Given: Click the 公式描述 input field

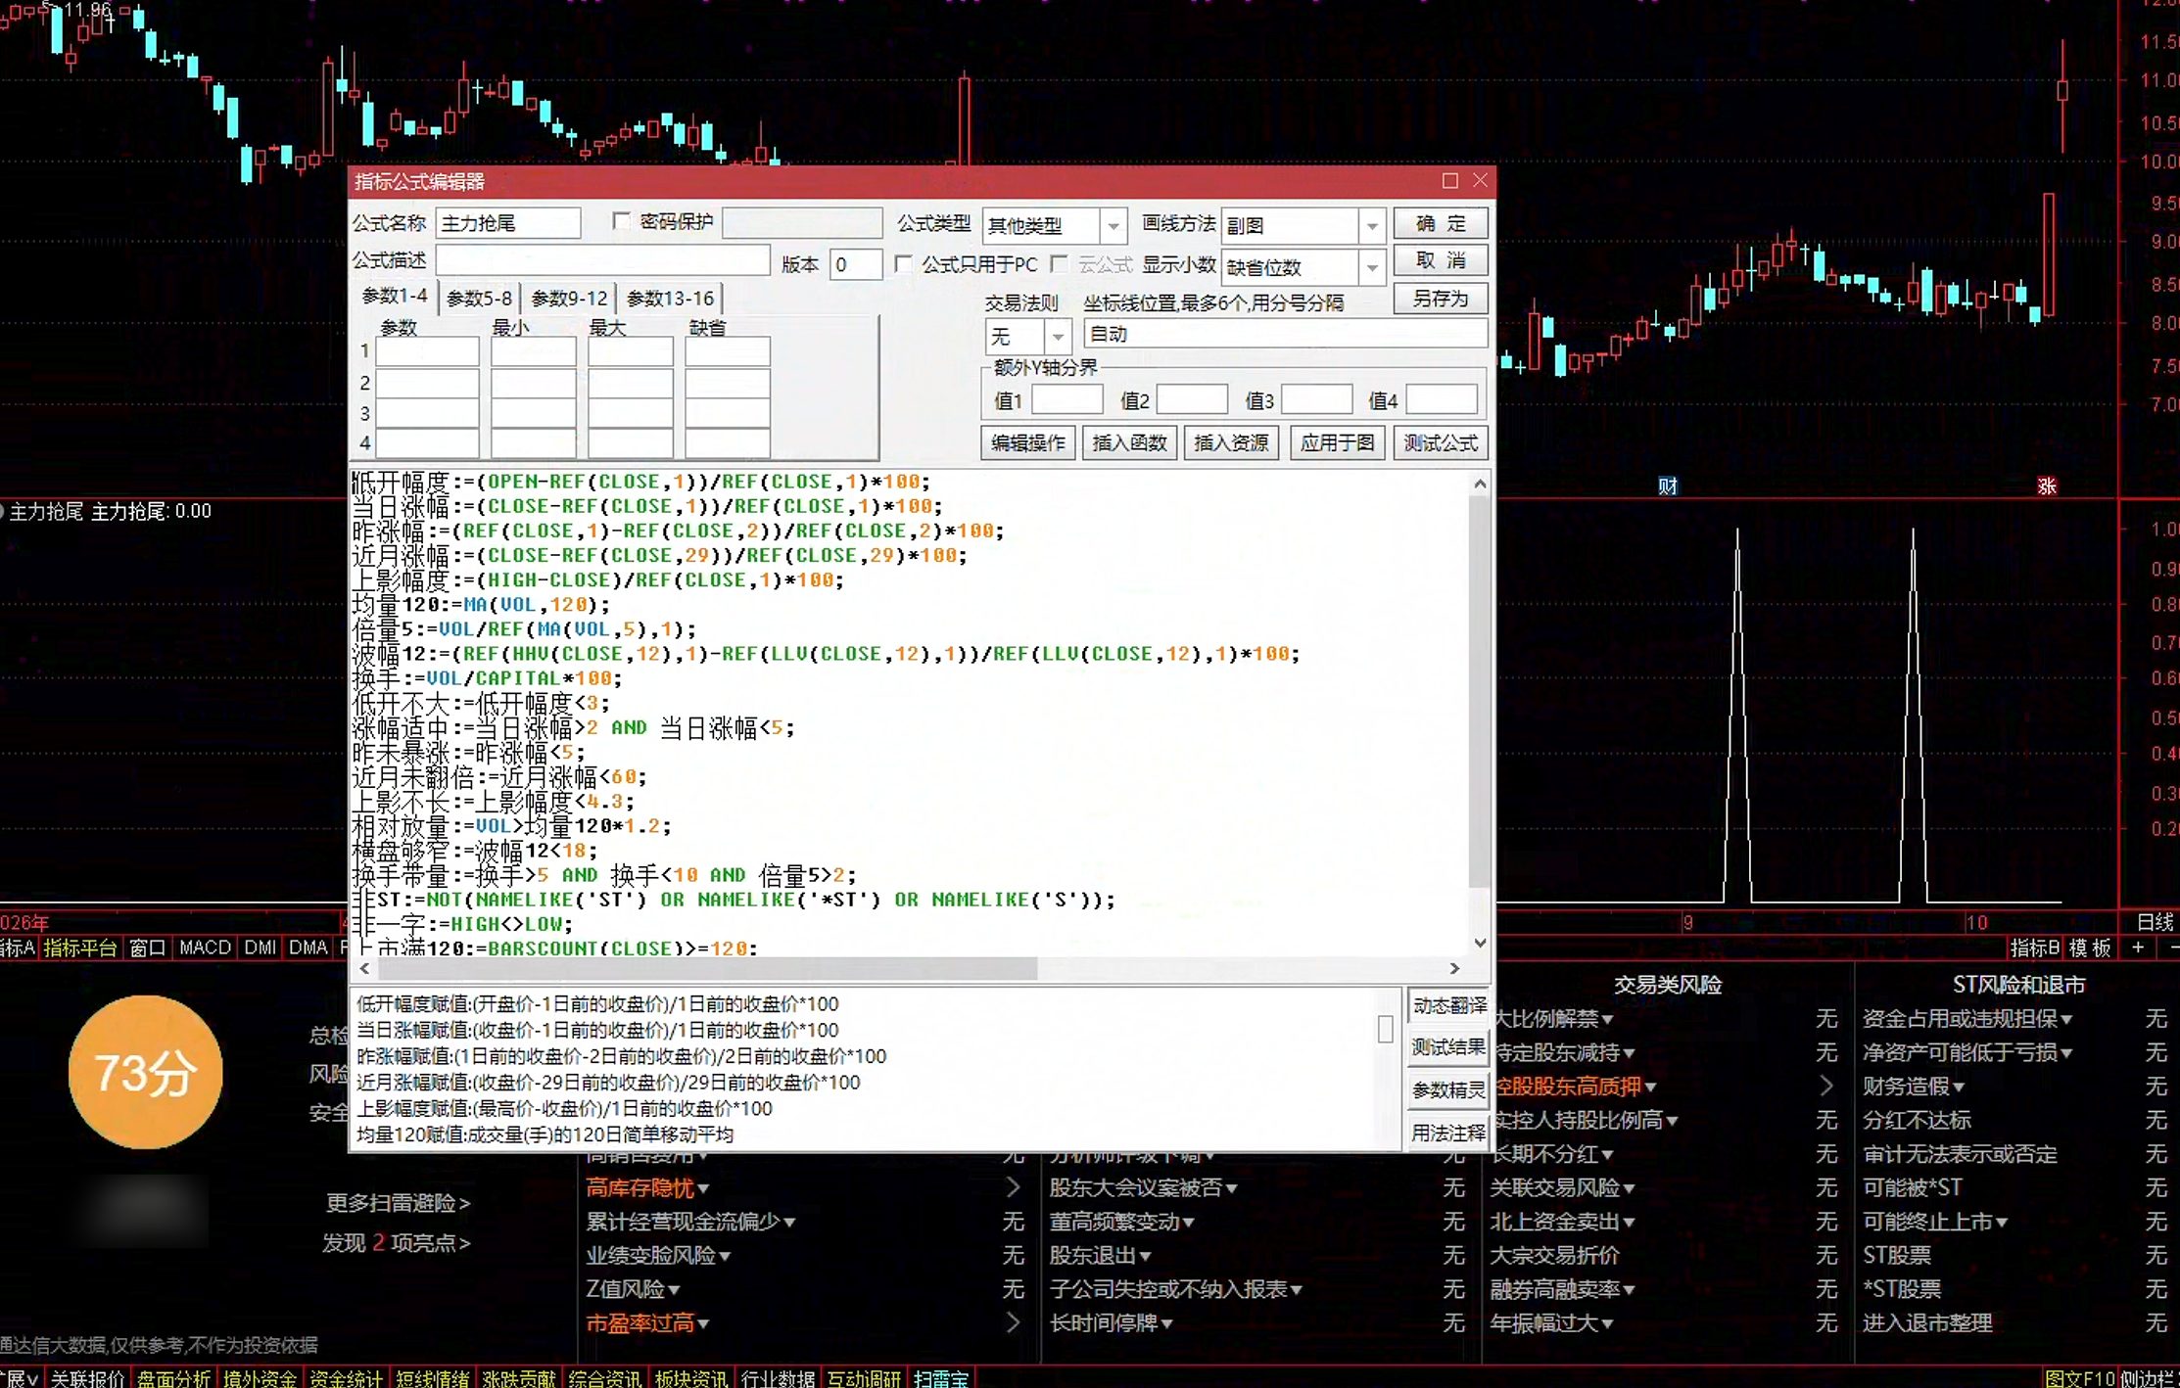Looking at the screenshot, I should (602, 261).
